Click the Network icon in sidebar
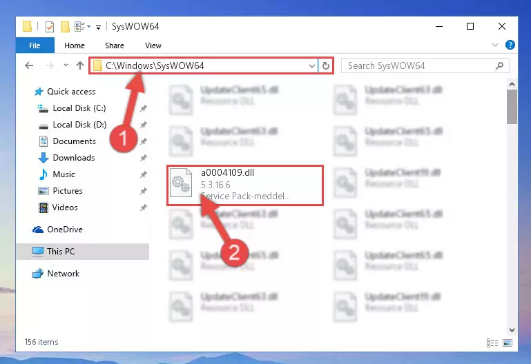531x364 pixels. coord(38,274)
